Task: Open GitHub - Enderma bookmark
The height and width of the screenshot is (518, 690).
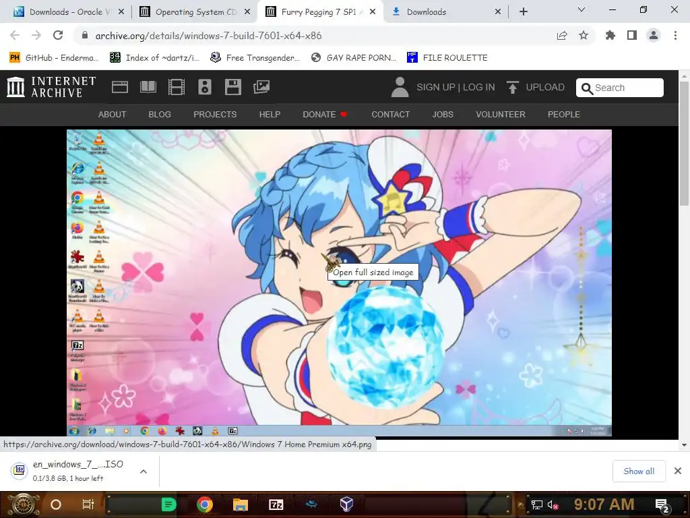Action: [54, 58]
